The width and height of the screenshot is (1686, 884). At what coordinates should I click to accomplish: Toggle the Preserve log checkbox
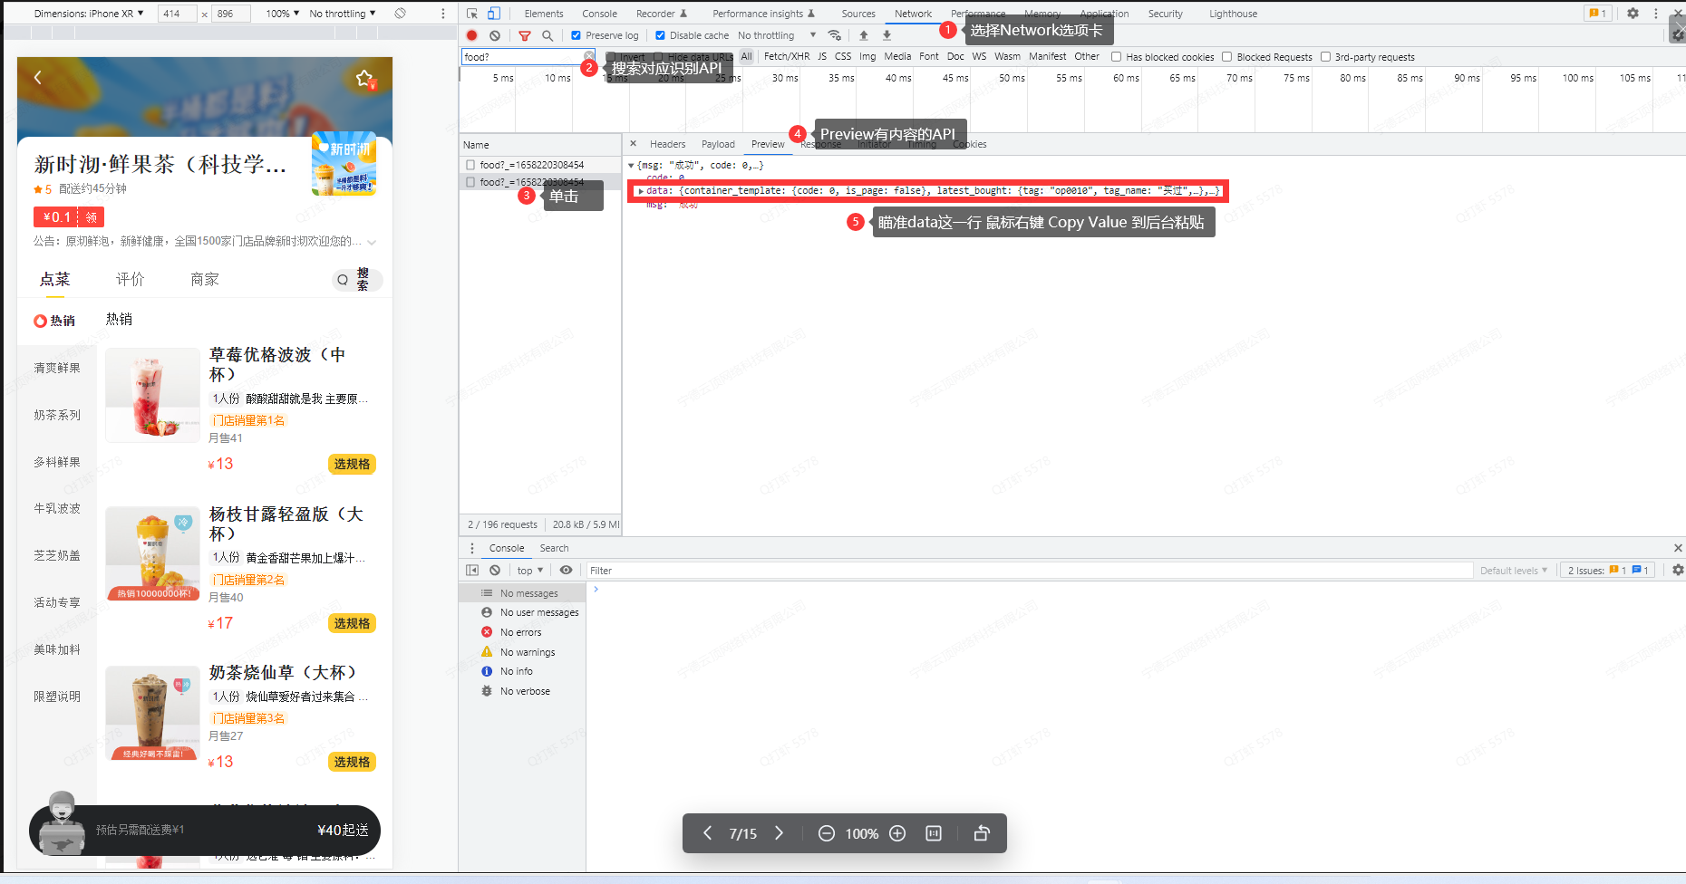576,35
